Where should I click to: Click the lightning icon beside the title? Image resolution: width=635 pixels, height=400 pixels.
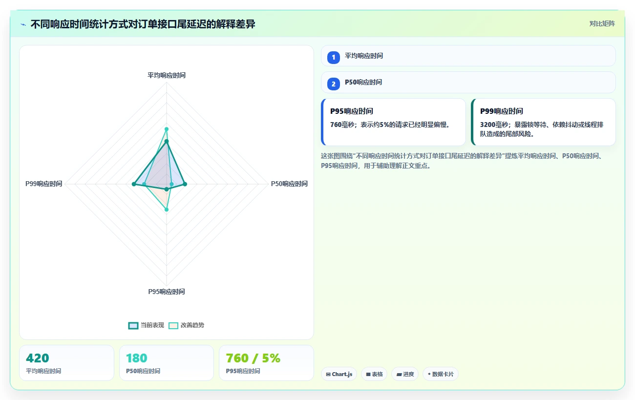[x=23, y=24]
